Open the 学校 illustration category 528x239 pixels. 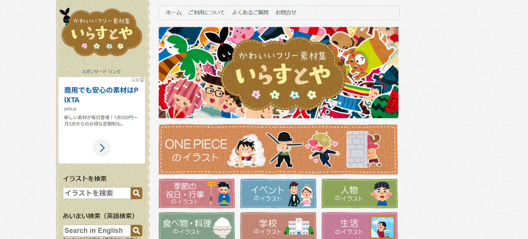[x=278, y=226]
